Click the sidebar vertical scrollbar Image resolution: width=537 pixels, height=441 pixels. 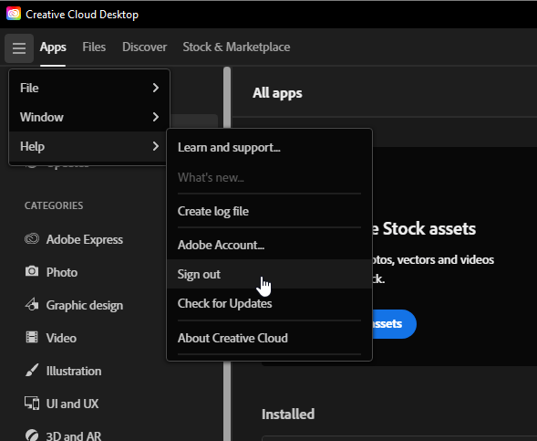point(227,254)
